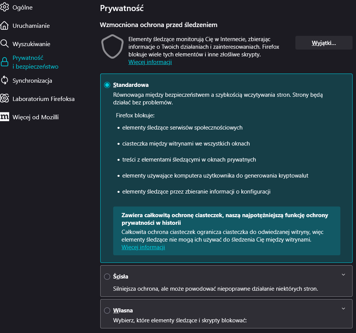Click the padlock icon for Prywatność
356x333 pixels.
tap(5, 62)
